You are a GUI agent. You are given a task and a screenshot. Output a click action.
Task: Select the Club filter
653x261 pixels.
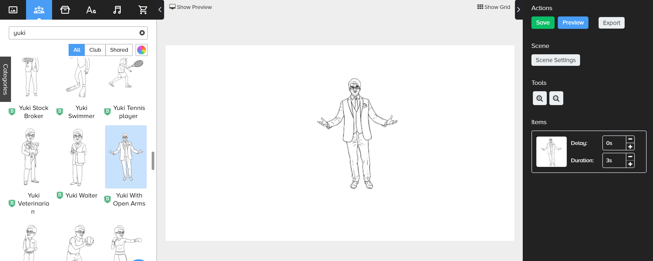tap(95, 50)
